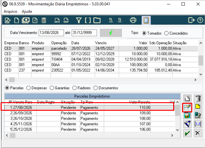Select the Tomados radio button
Viewport: 205px width, 148px height.
144,33
